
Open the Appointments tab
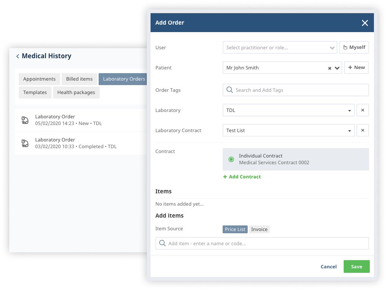click(x=39, y=79)
